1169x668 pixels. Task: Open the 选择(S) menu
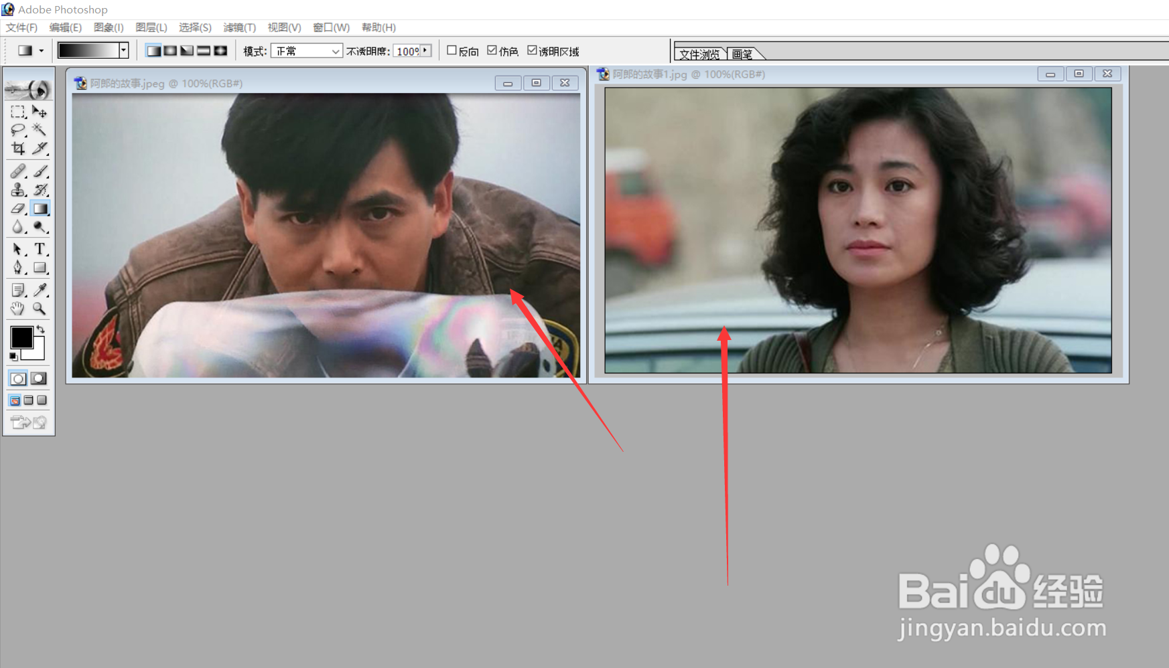(x=195, y=27)
